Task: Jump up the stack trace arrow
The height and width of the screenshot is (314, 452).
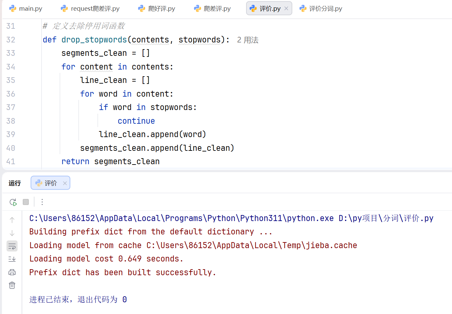Action: tap(12, 220)
